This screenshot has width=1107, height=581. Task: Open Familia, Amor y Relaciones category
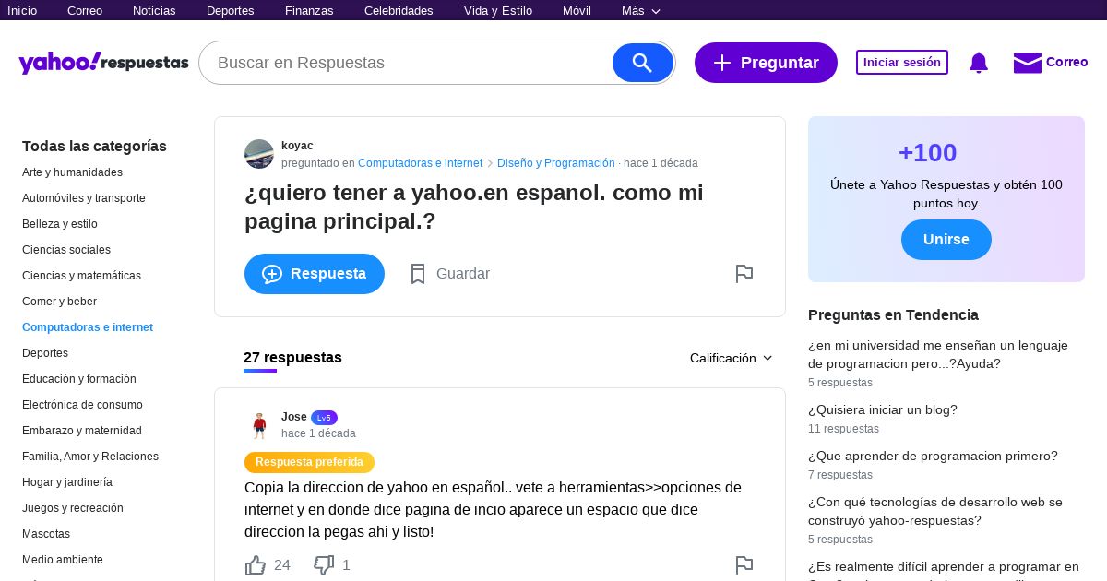[x=90, y=456]
